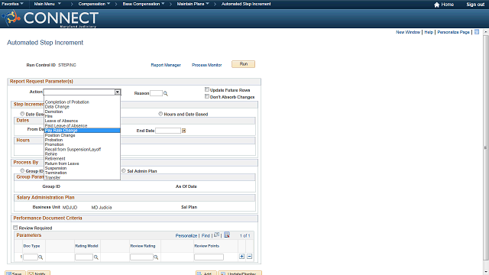Click the page layout icon beside Personalize Page

click(477, 32)
